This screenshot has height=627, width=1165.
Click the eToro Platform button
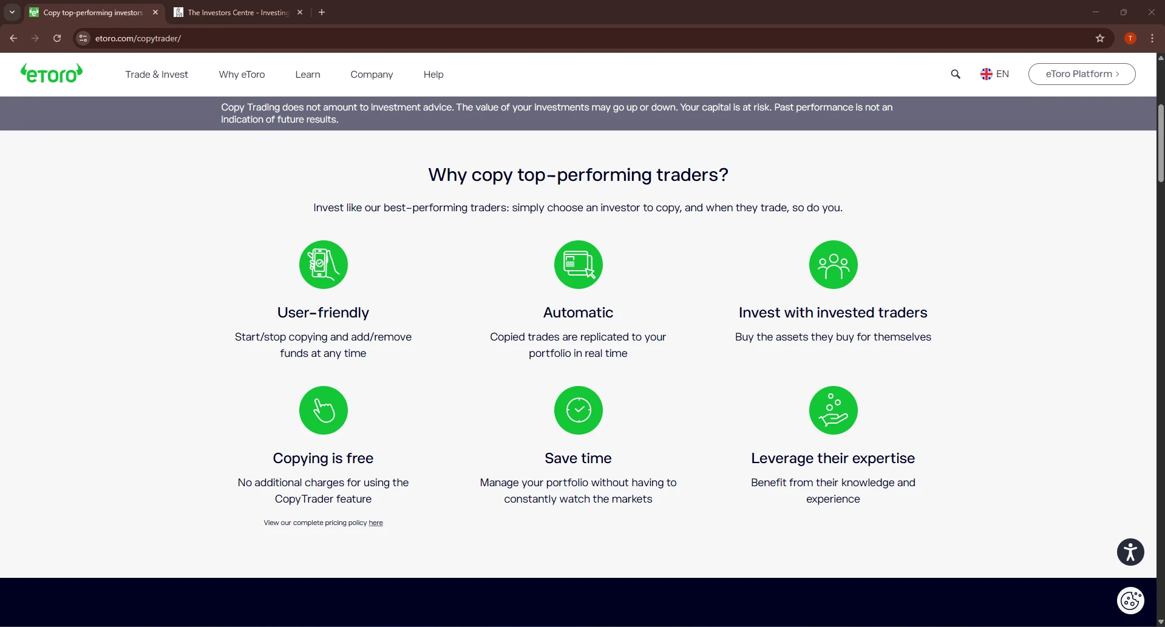(x=1082, y=74)
